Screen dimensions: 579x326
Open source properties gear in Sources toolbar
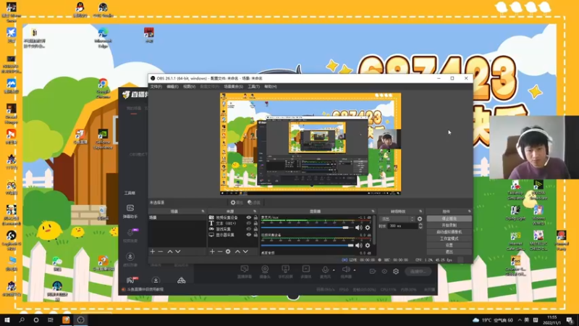click(x=228, y=251)
